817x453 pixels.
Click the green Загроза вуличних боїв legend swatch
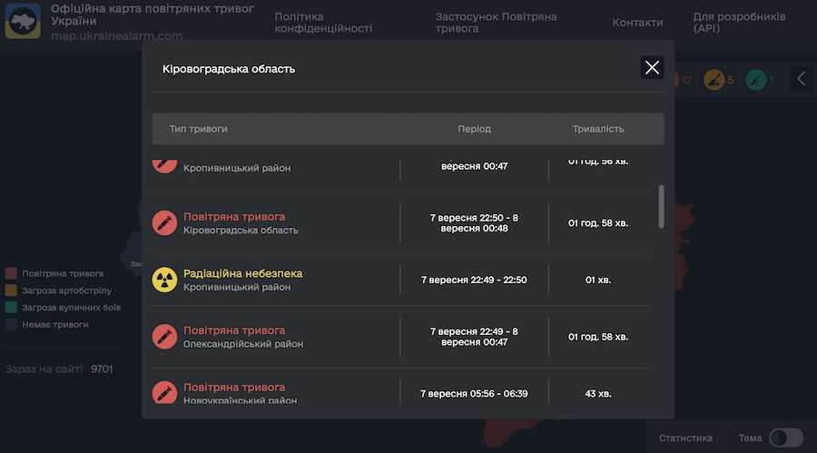click(11, 308)
